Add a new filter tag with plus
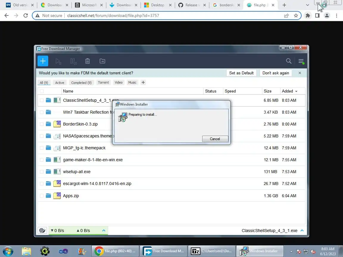 (x=143, y=82)
